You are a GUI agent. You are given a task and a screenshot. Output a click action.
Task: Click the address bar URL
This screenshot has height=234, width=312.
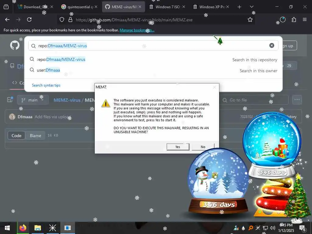click(x=134, y=20)
